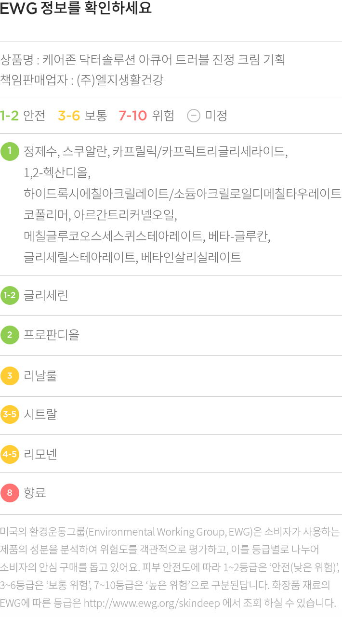Click the green grade 1 badge icon
Image resolution: width=342 pixels, height=617 pixels.
click(10, 151)
